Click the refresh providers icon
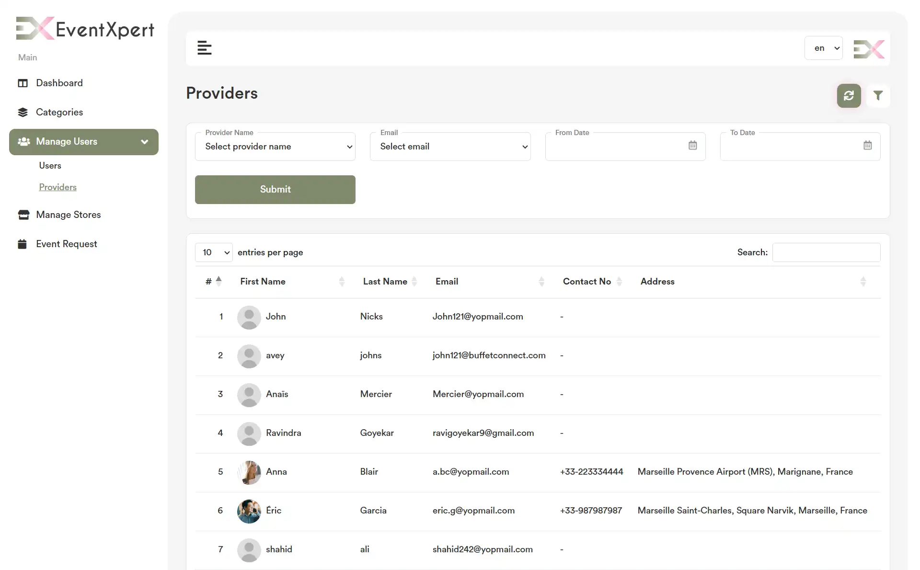920x570 pixels. click(848, 96)
